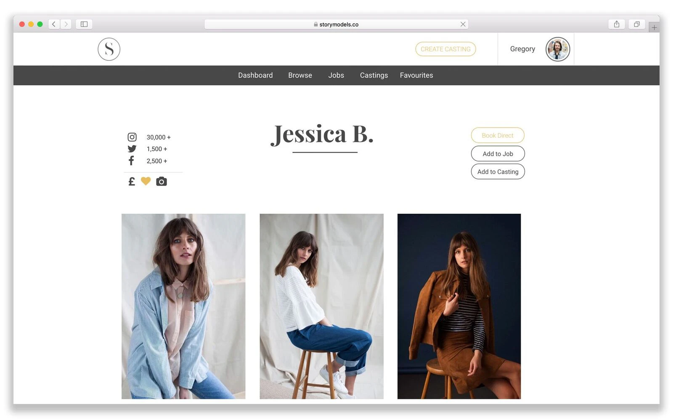Click the Add to Job button
Viewport: 673px width, 419px height.
coord(498,154)
